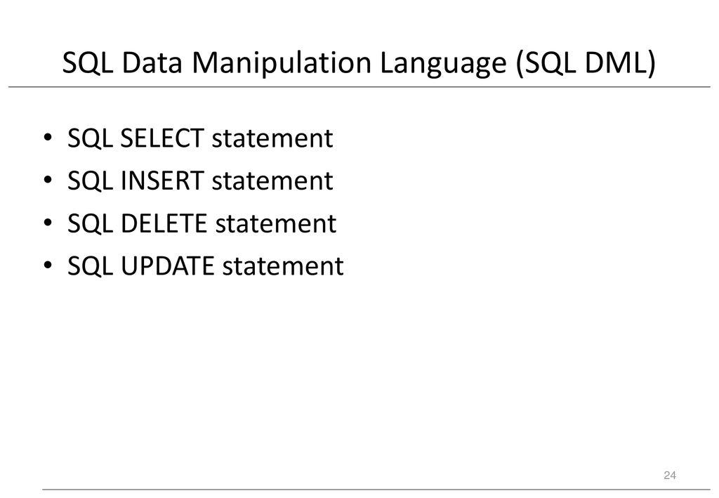Click the slide title text
719x498 pixels.
[359, 63]
